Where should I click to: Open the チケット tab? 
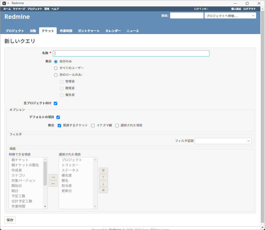(48, 31)
